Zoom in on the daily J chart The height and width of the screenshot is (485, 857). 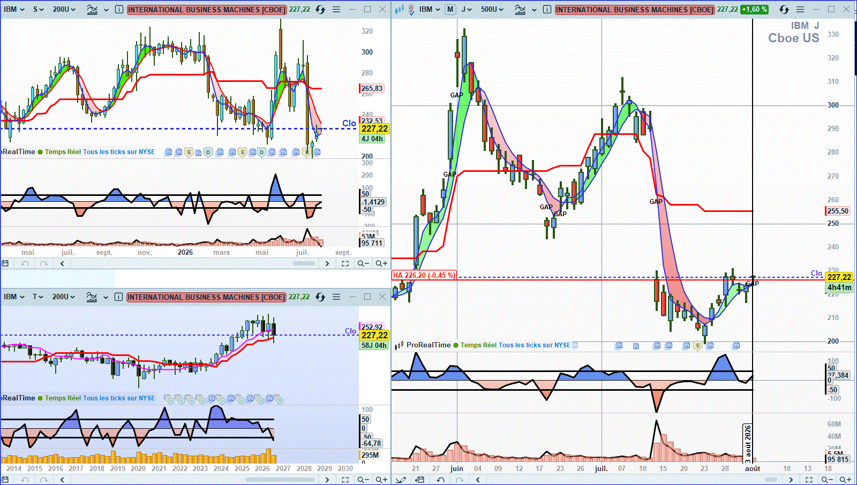pyautogui.click(x=845, y=480)
